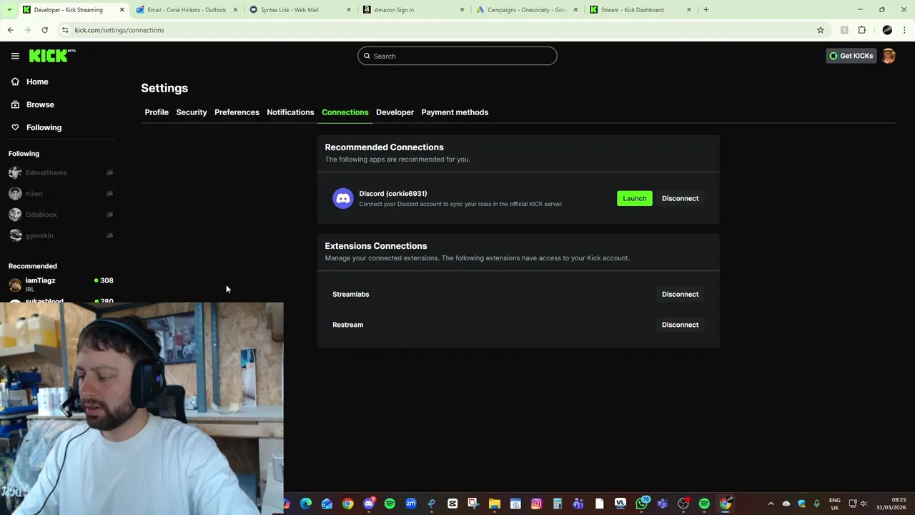
Task: Open the Preferences settings tab
Action: (x=237, y=112)
